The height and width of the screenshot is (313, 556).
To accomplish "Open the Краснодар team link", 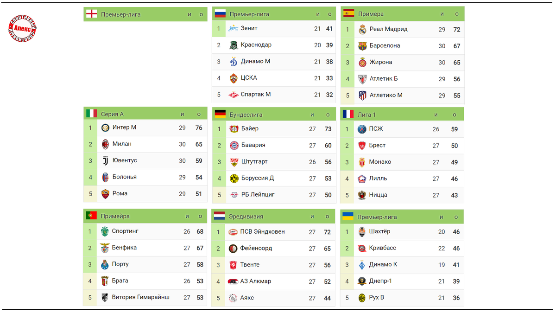I will 256,45.
